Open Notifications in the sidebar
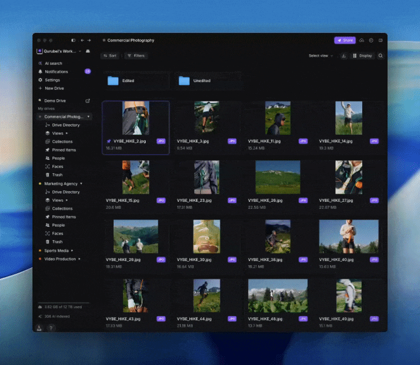Screen dimensions: 420x365 [x=56, y=71]
